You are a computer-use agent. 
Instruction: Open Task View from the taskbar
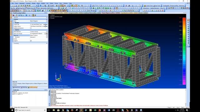coord(49,110)
